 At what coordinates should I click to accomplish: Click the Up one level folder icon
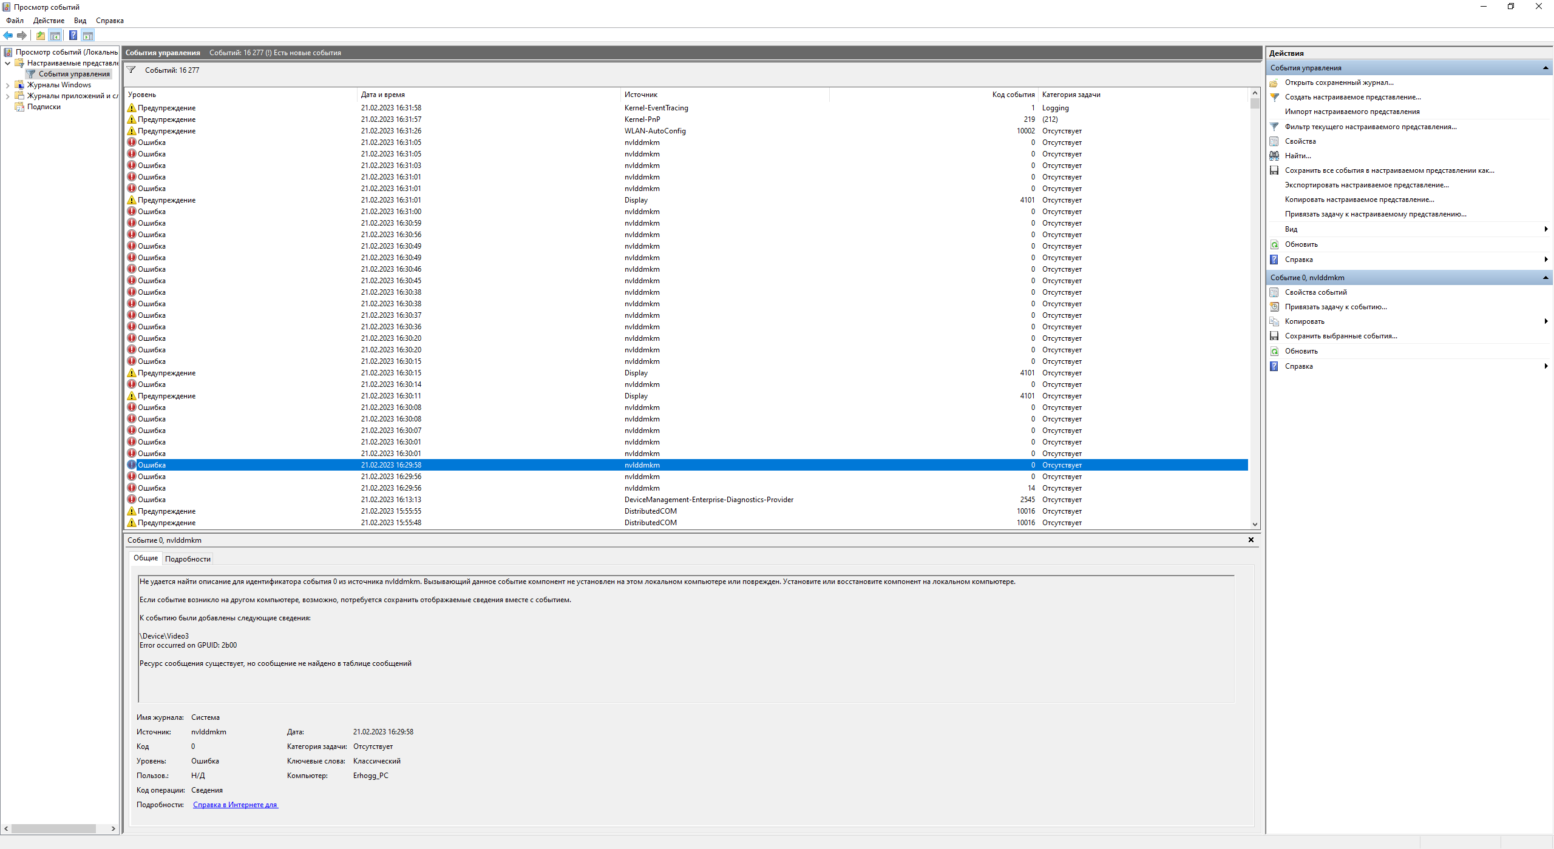point(40,35)
